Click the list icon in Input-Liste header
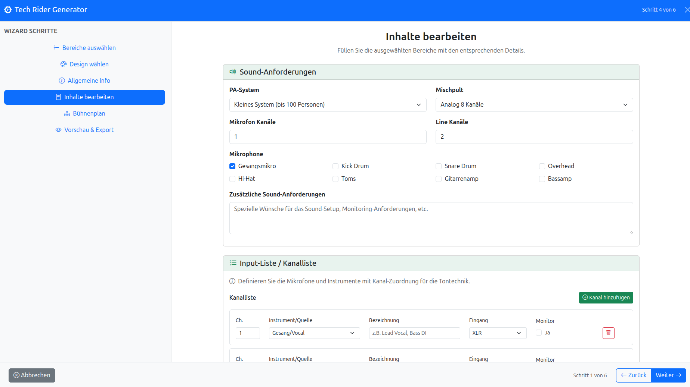 click(233, 263)
